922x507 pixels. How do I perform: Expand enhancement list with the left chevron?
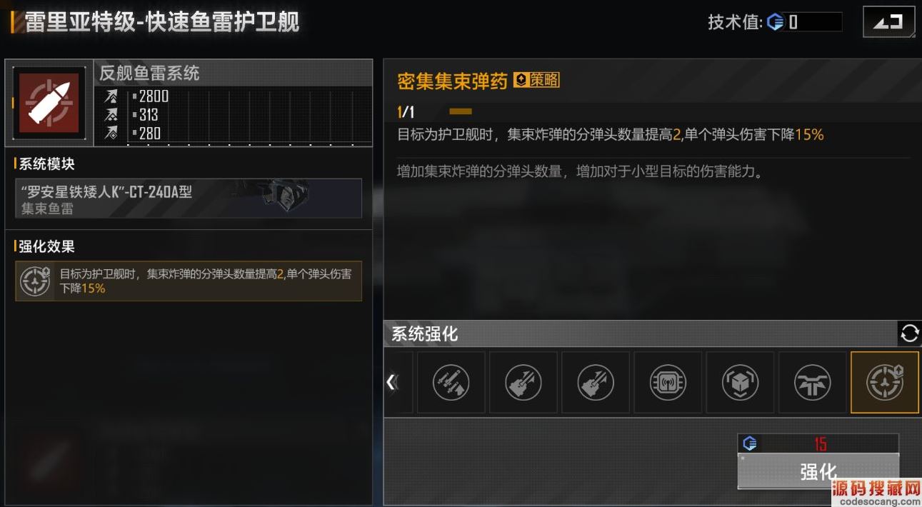391,382
